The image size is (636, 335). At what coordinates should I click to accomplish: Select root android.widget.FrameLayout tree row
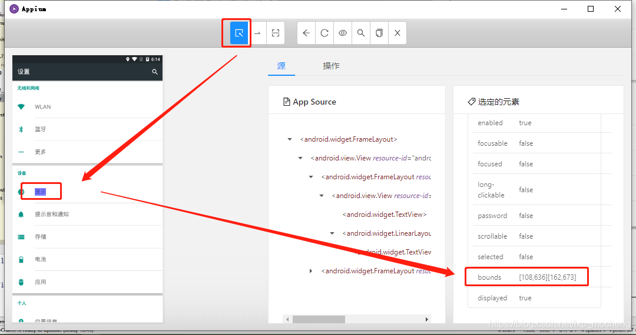point(349,139)
